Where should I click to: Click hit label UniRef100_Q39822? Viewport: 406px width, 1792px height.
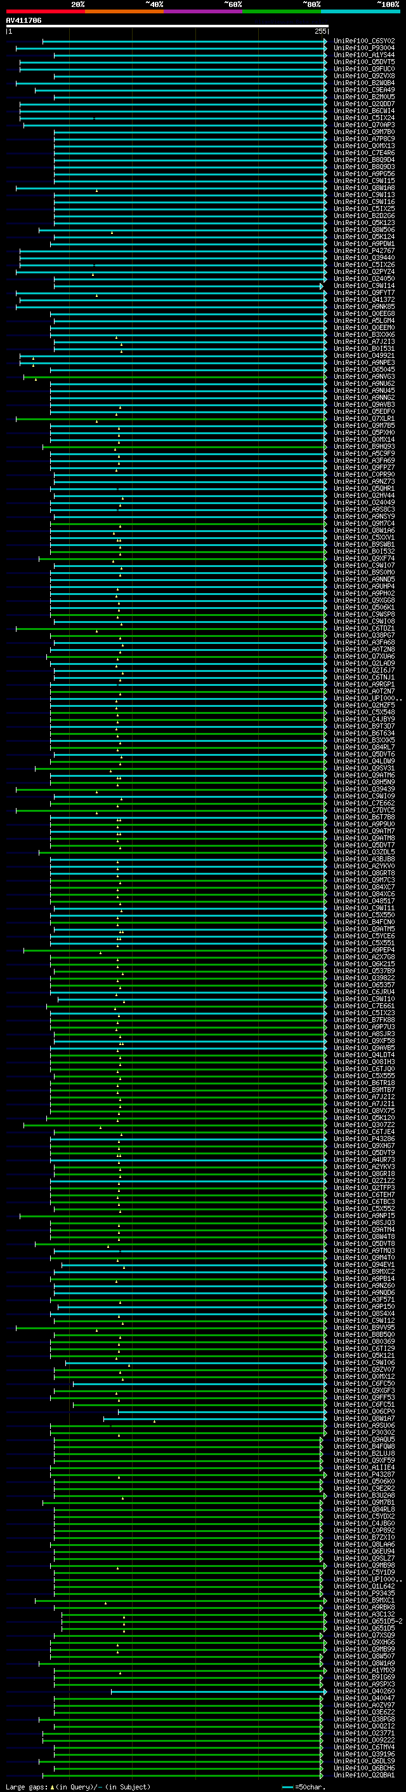pyautogui.click(x=363, y=978)
